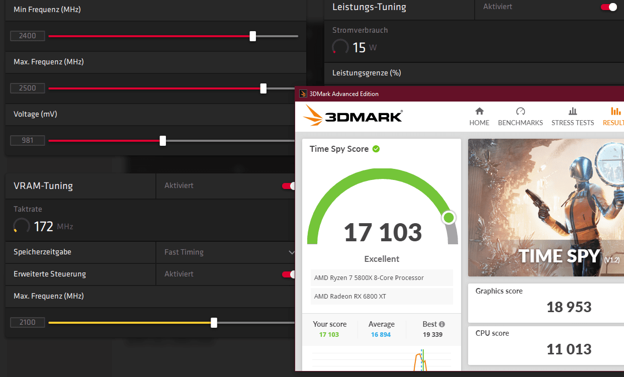The height and width of the screenshot is (377, 624).
Task: Click the green marker on the score gauge
Action: (449, 218)
